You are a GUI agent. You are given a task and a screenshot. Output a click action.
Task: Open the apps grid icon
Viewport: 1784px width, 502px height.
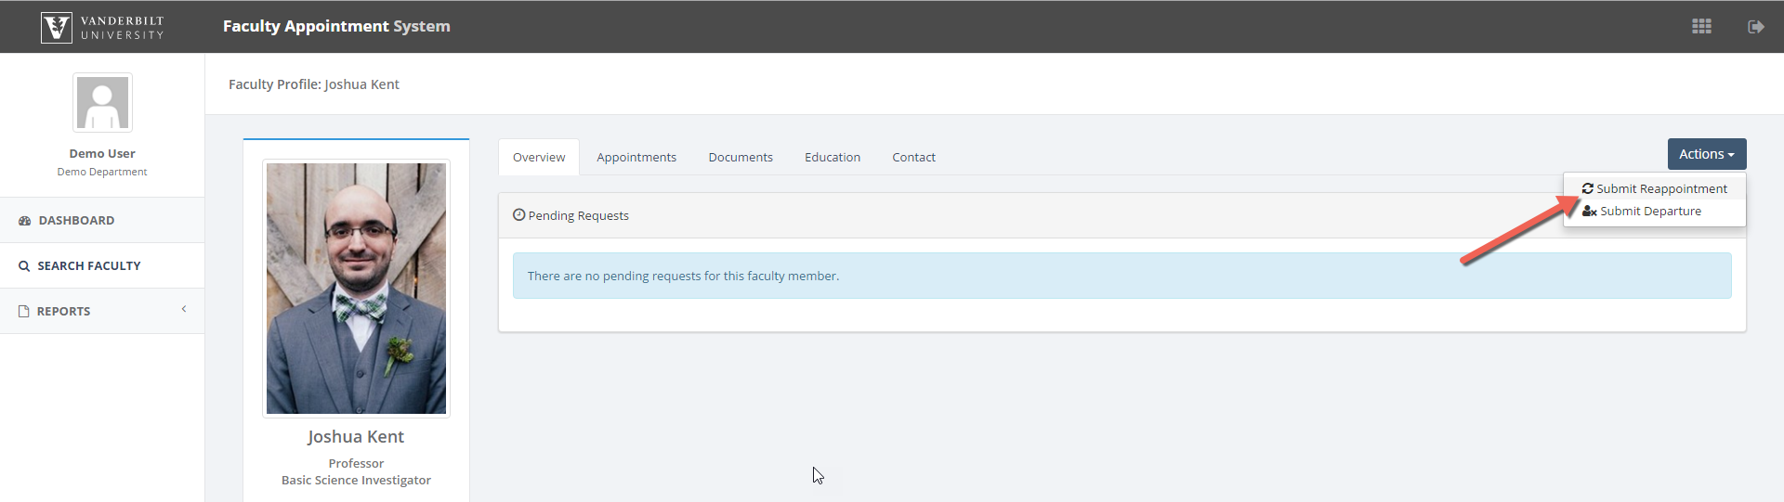click(1701, 27)
